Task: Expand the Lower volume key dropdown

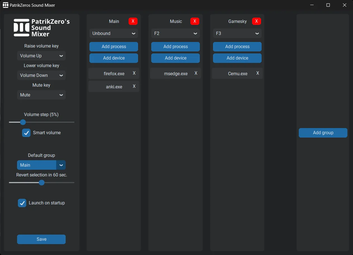Action: pyautogui.click(x=41, y=75)
